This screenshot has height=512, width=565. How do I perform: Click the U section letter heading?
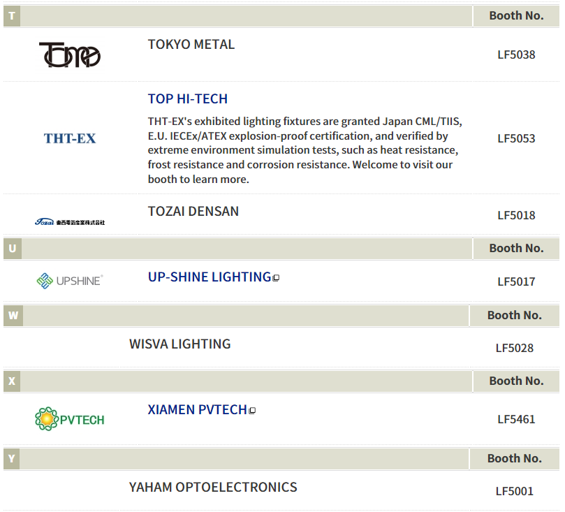(x=13, y=249)
